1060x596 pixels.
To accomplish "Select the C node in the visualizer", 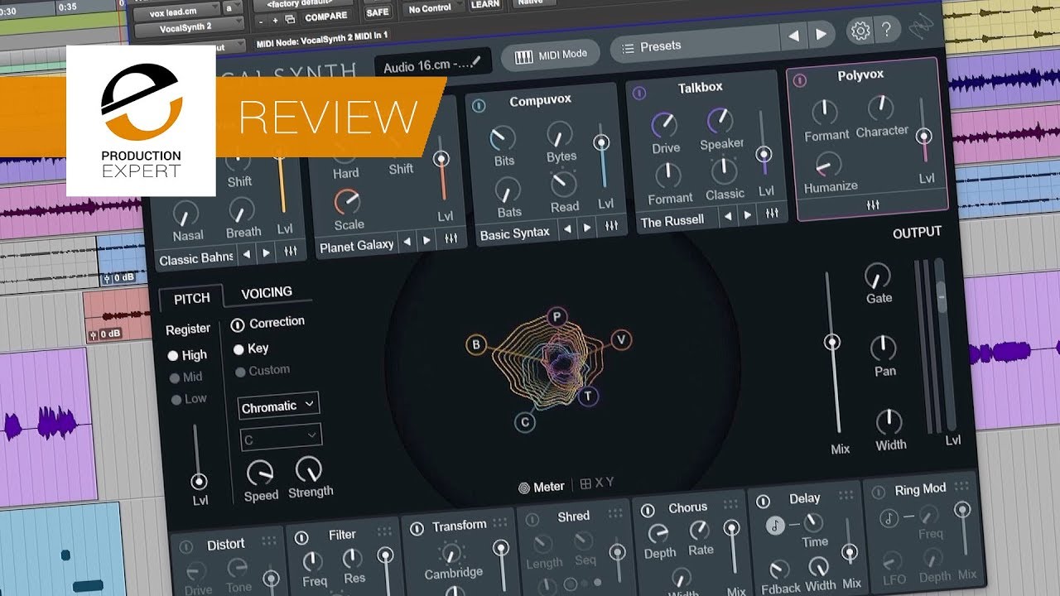I will [525, 422].
